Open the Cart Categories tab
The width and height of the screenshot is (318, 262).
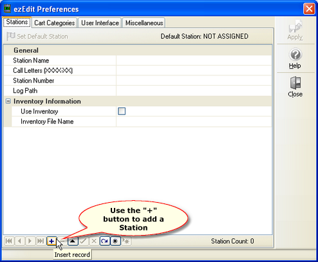click(x=55, y=23)
